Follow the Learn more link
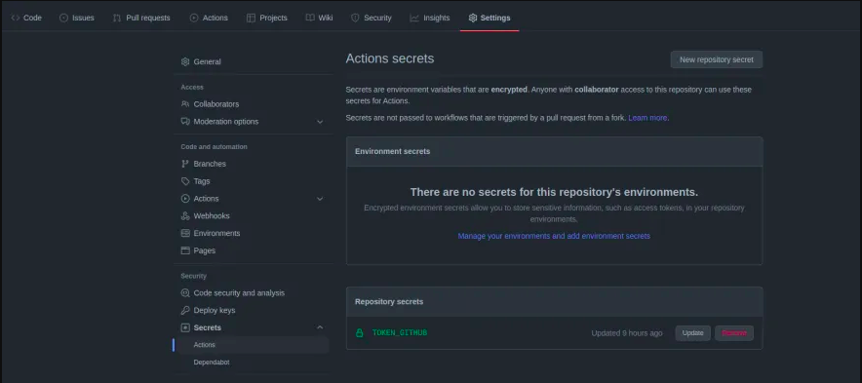The width and height of the screenshot is (862, 383). pyautogui.click(x=647, y=118)
